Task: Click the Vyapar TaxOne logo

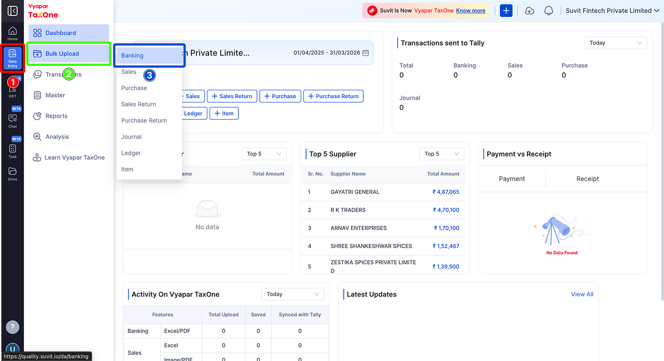Action: coord(43,11)
